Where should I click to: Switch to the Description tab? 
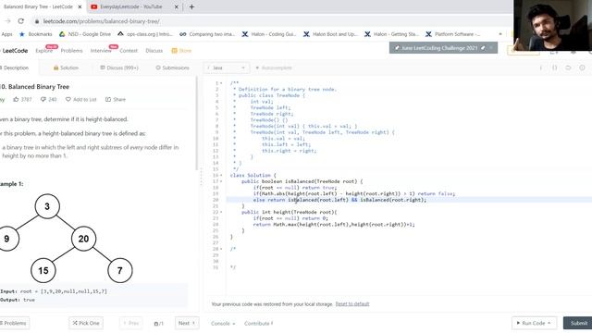[16, 68]
